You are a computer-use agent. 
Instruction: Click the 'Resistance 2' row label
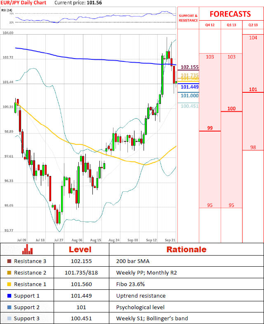[x=30, y=273]
